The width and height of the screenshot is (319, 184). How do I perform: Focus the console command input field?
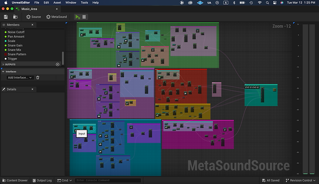click(108, 180)
